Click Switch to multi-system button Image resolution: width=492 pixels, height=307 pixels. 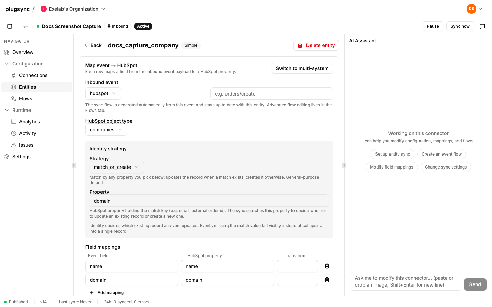tap(302, 68)
